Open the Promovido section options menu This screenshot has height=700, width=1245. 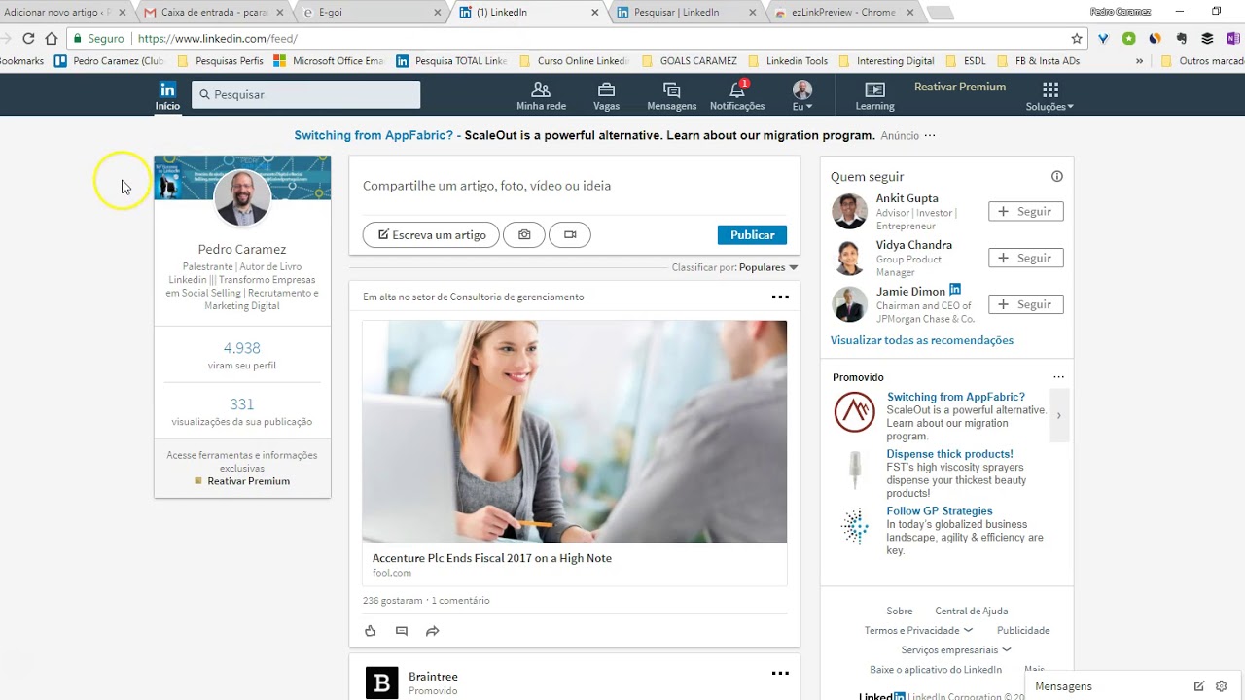1058,377
